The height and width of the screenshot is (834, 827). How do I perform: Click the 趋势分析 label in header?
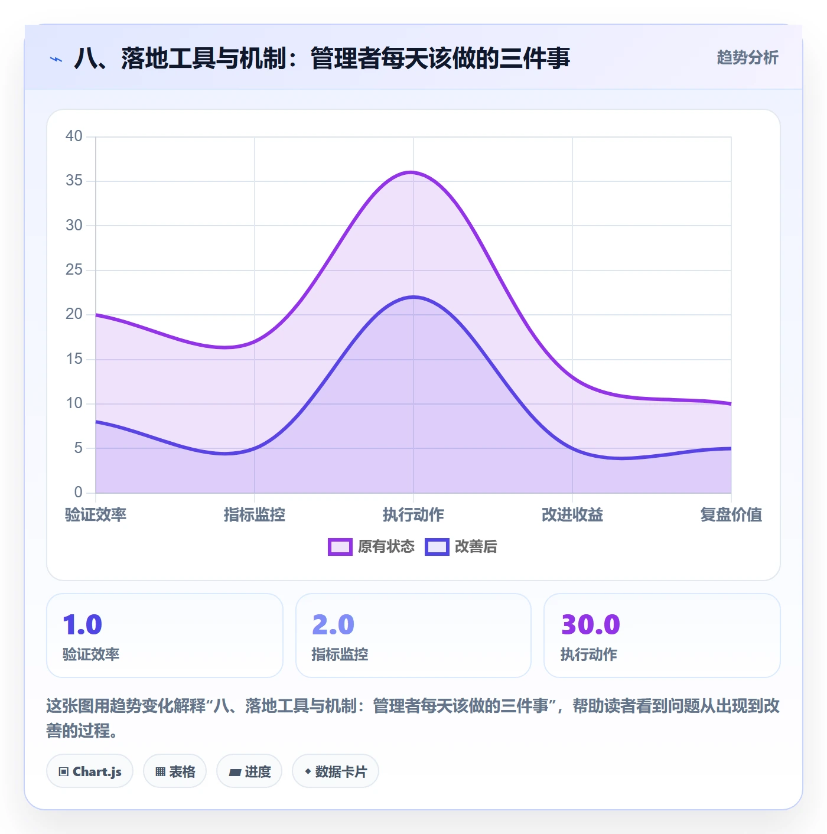coord(747,58)
